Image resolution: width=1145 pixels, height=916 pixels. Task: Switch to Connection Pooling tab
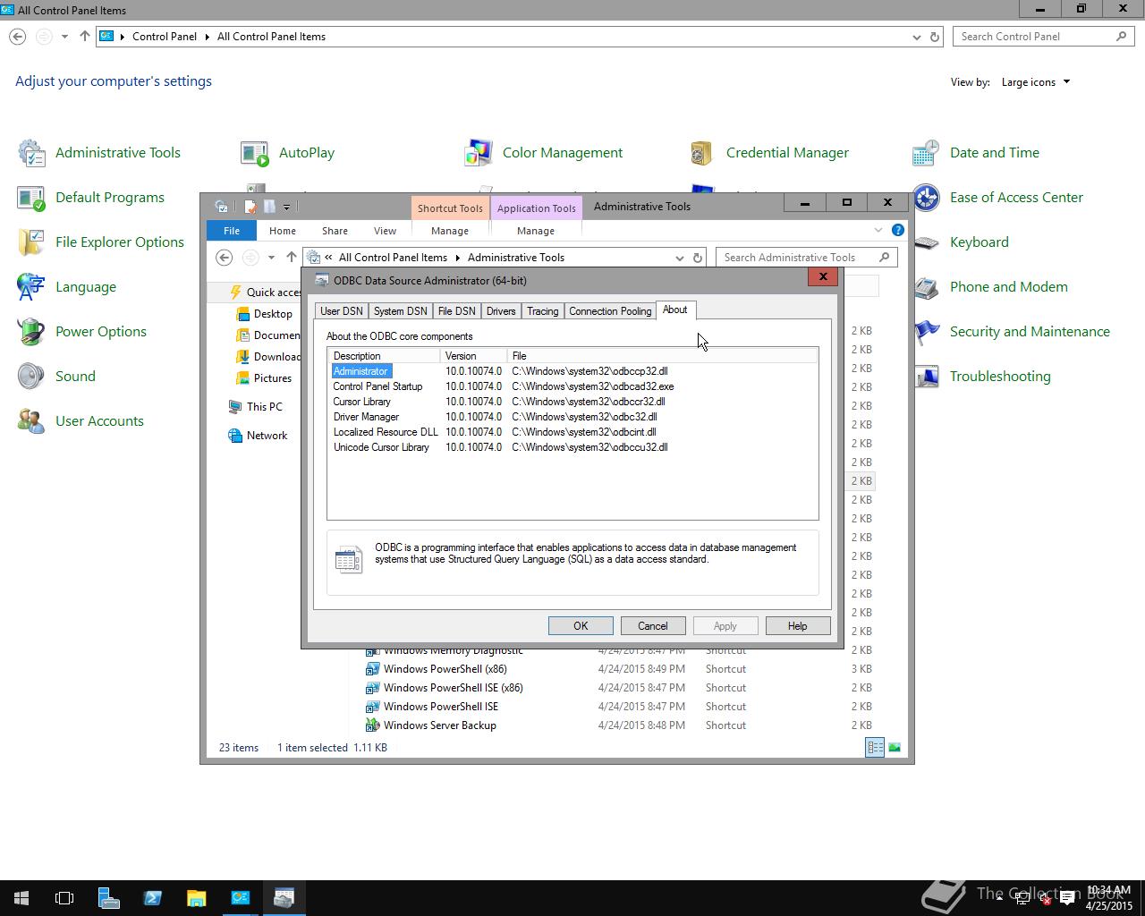pyautogui.click(x=610, y=311)
